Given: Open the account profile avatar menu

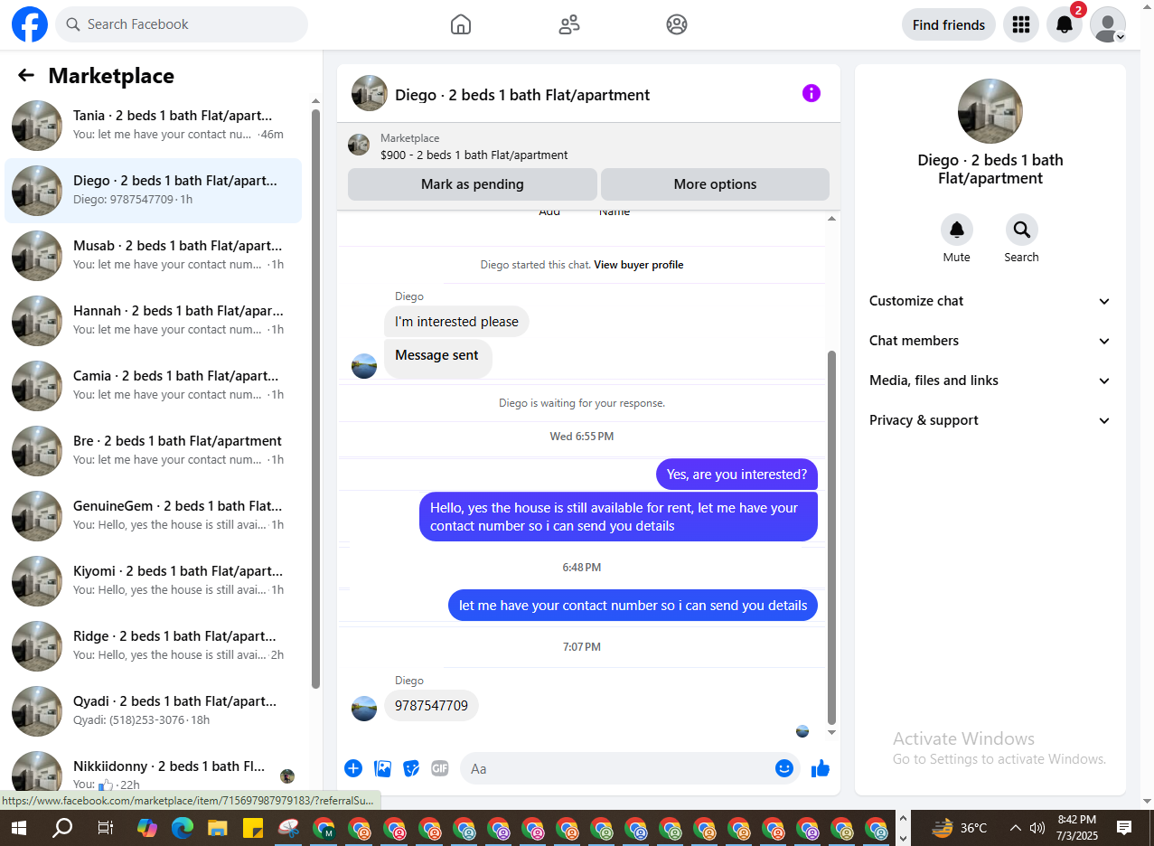Looking at the screenshot, I should click(1108, 24).
